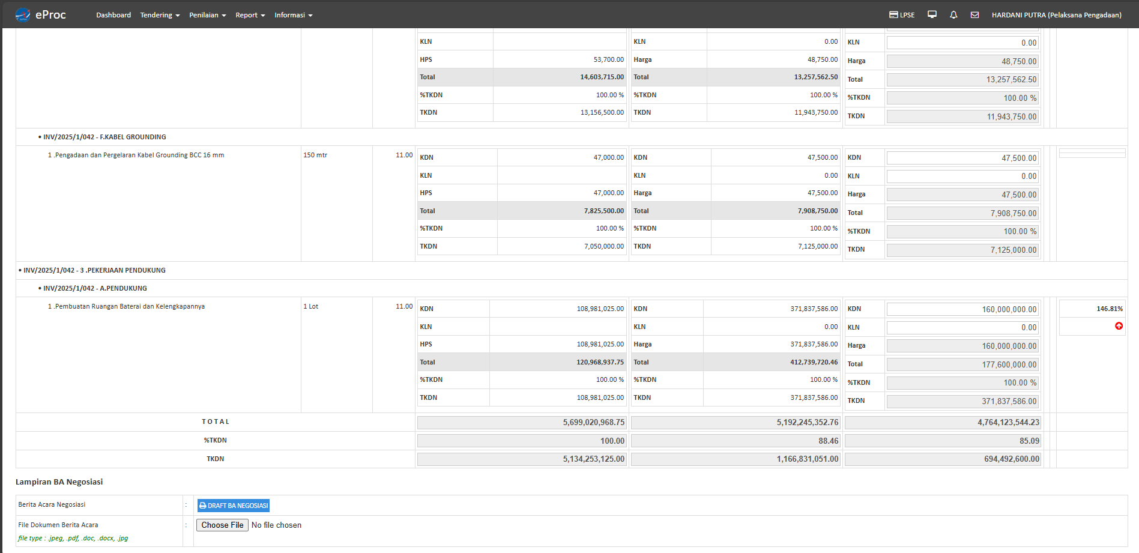Click the Choose File button
The width and height of the screenshot is (1139, 553).
click(222, 525)
